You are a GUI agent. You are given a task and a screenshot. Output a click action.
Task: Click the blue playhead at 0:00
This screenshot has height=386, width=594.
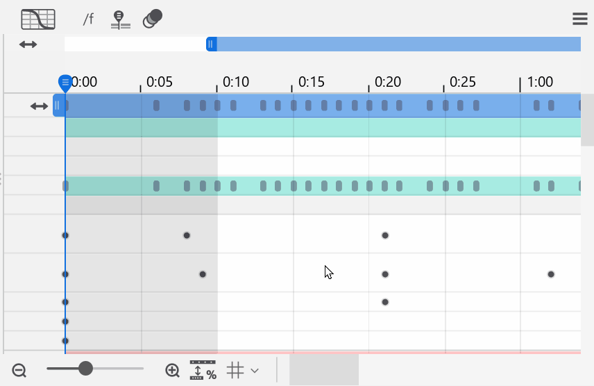coord(65,83)
